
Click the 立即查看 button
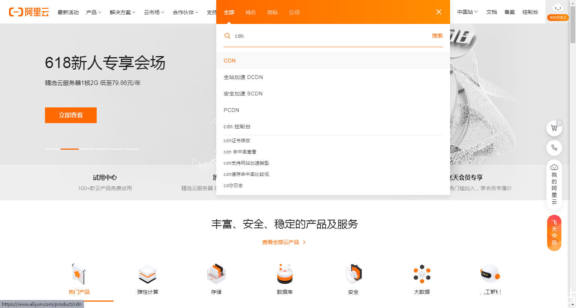(x=70, y=115)
